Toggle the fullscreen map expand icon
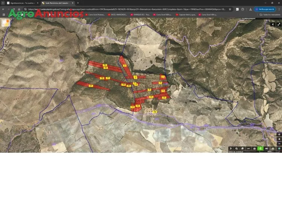 (x=279, y=24)
